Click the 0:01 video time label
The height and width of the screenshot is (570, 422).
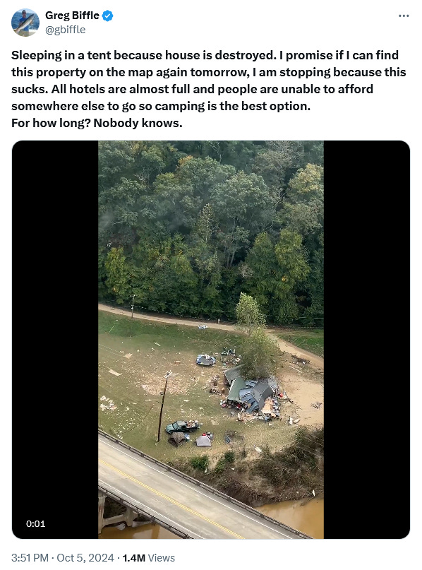pos(35,524)
